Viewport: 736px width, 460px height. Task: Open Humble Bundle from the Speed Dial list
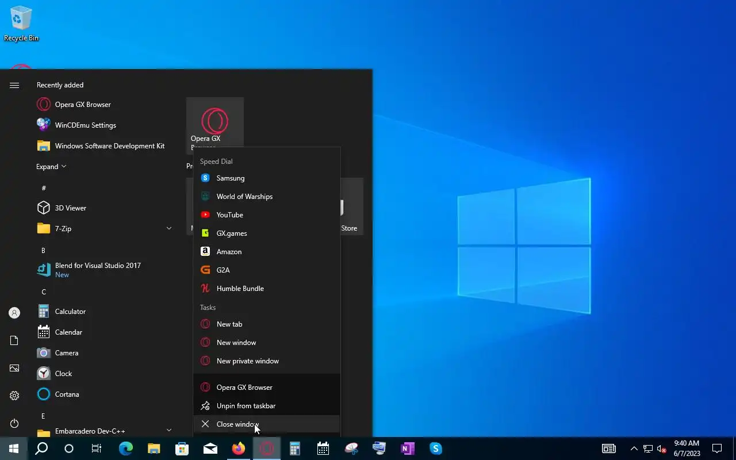pos(267,289)
